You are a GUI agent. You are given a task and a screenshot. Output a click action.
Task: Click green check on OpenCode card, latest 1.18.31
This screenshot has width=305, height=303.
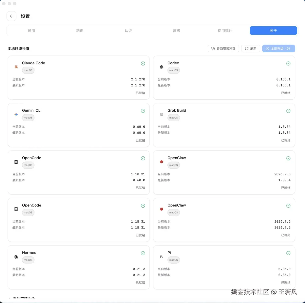pos(143,206)
